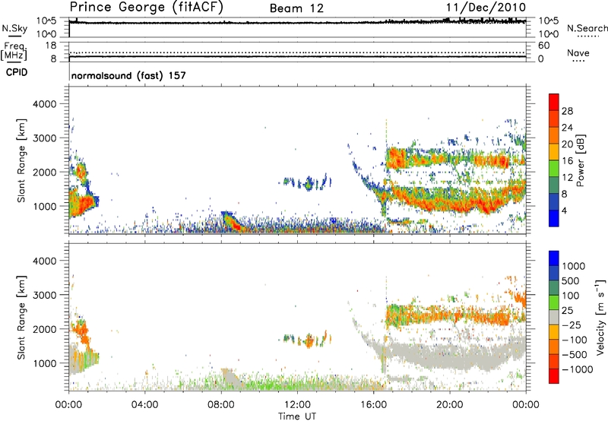Click the "Nave" legend label
The image size is (608, 421).
pos(578,53)
